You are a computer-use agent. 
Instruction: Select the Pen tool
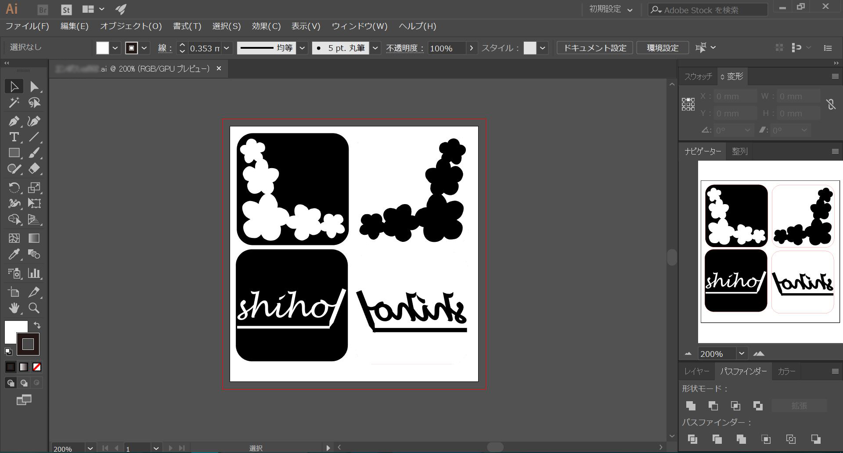point(14,121)
